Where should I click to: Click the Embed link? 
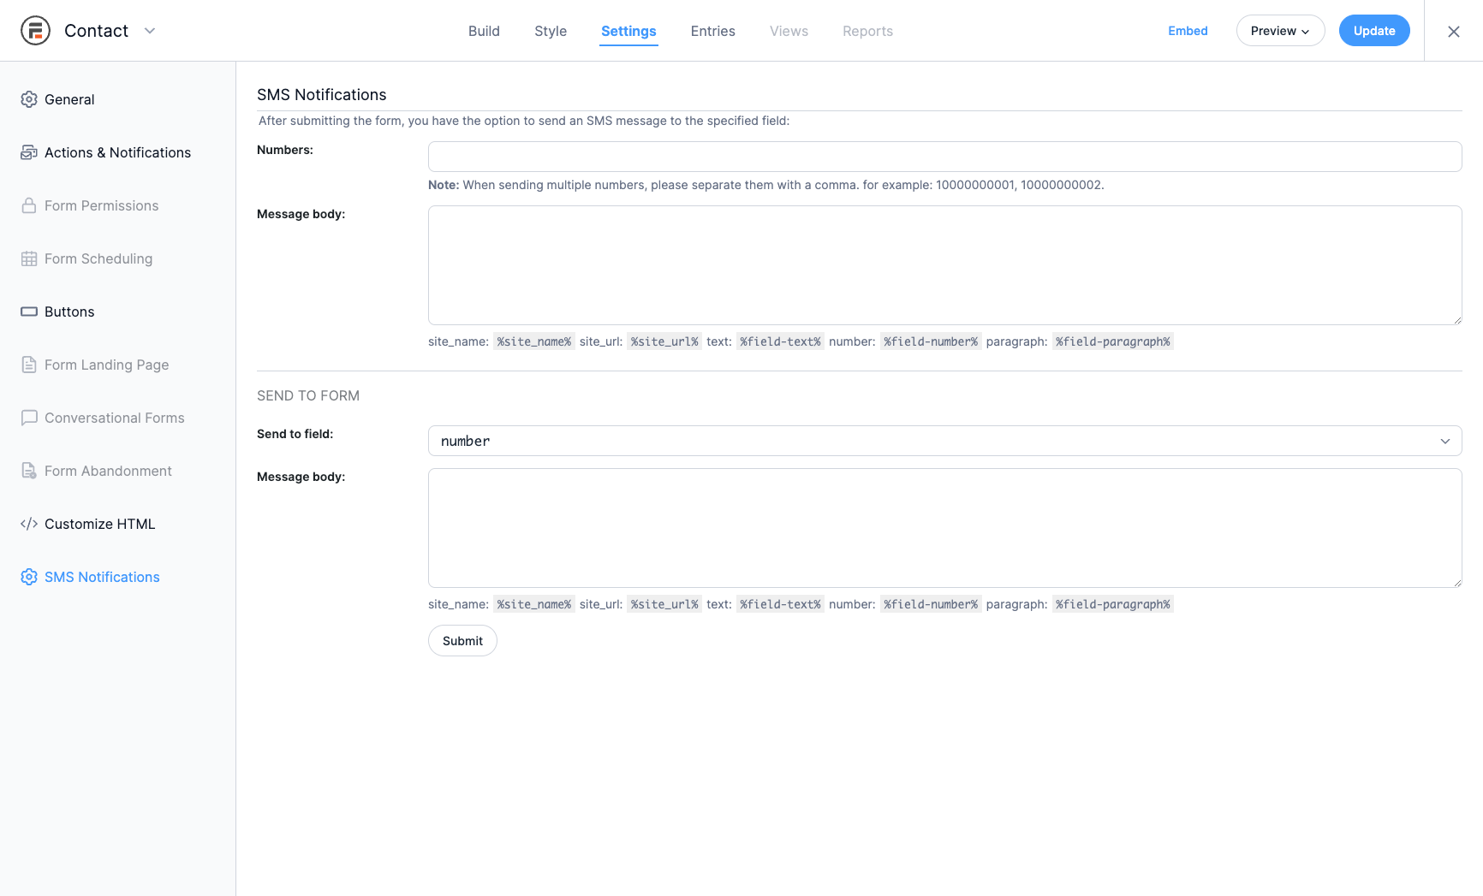pos(1188,31)
